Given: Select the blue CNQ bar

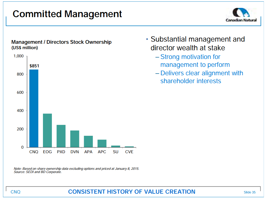Looking at the screenshot, I should click(x=34, y=108).
